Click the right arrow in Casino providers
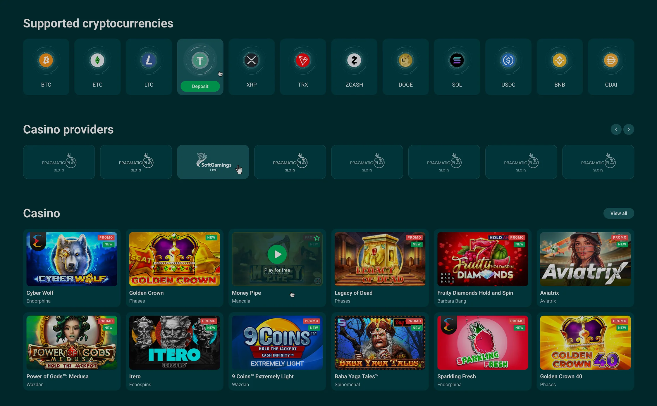The width and height of the screenshot is (657, 406). tap(629, 129)
